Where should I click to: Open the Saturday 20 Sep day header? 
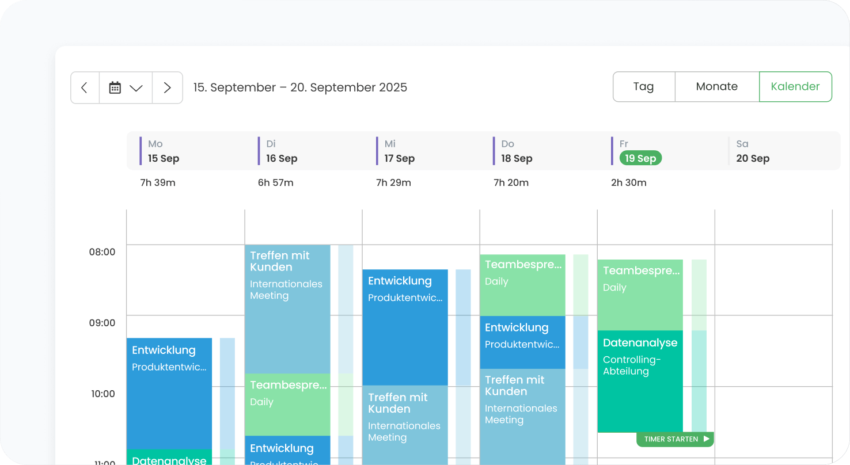click(x=753, y=151)
